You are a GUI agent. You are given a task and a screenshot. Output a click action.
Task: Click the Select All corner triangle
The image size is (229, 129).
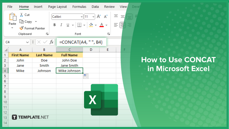pos(6,50)
